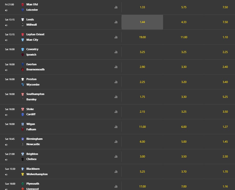Image resolution: width=235 pixels, height=190 pixels.
Task: Open stats icon for Man Utd vs Leicester
Action: (x=116, y=7)
